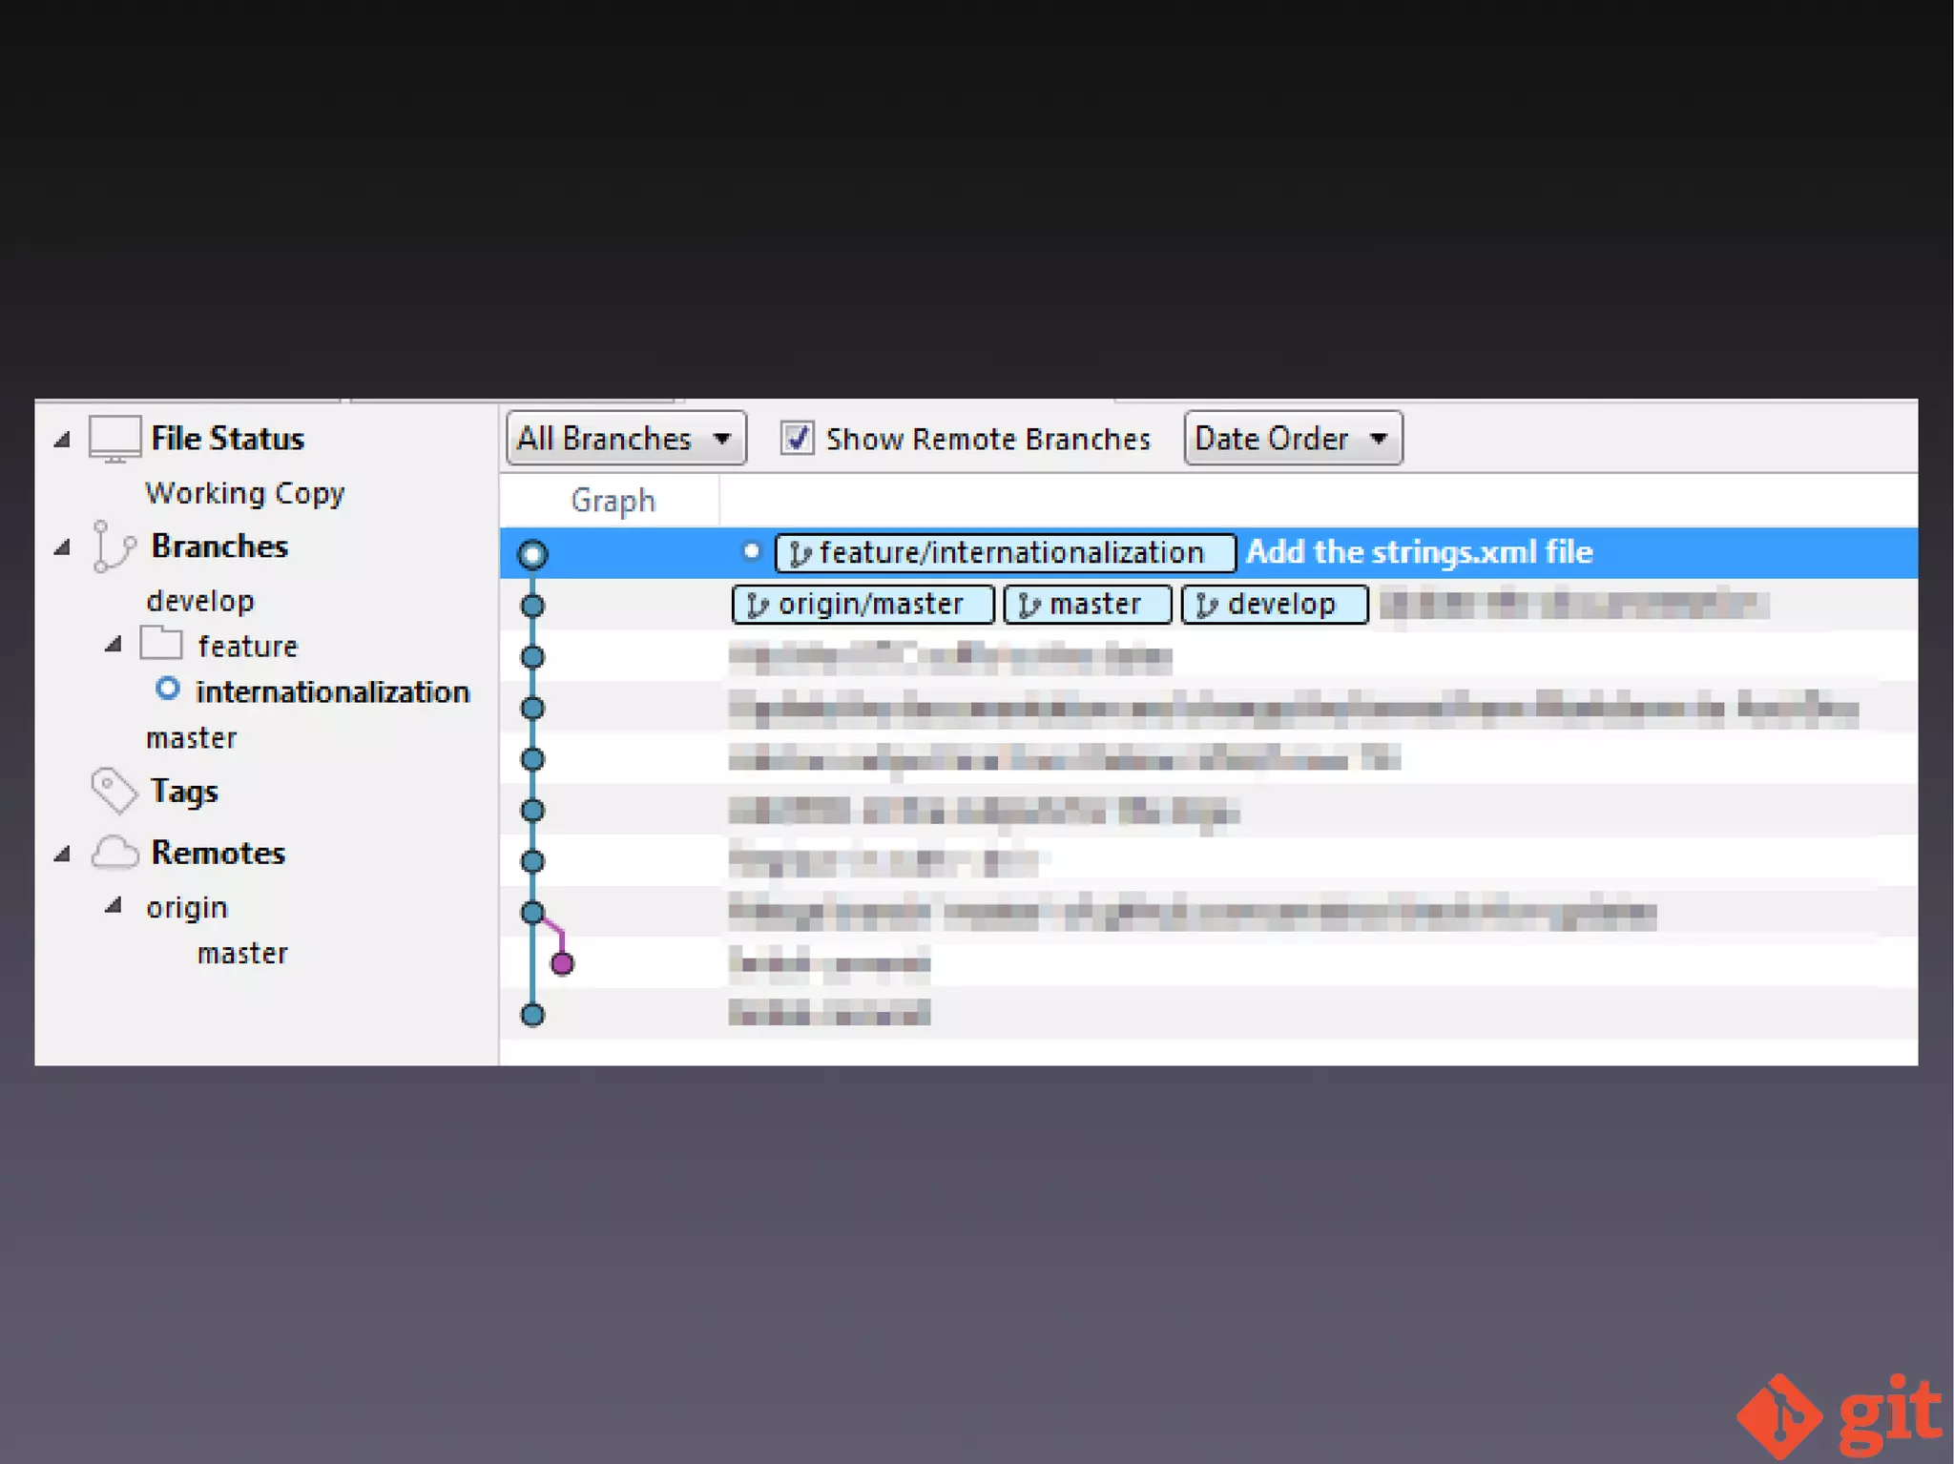Screen dimensions: 1954x1464
Task: Collapse the origin remote node
Action: [x=114, y=906]
